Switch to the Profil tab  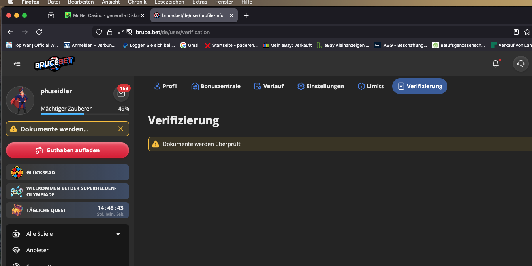165,86
